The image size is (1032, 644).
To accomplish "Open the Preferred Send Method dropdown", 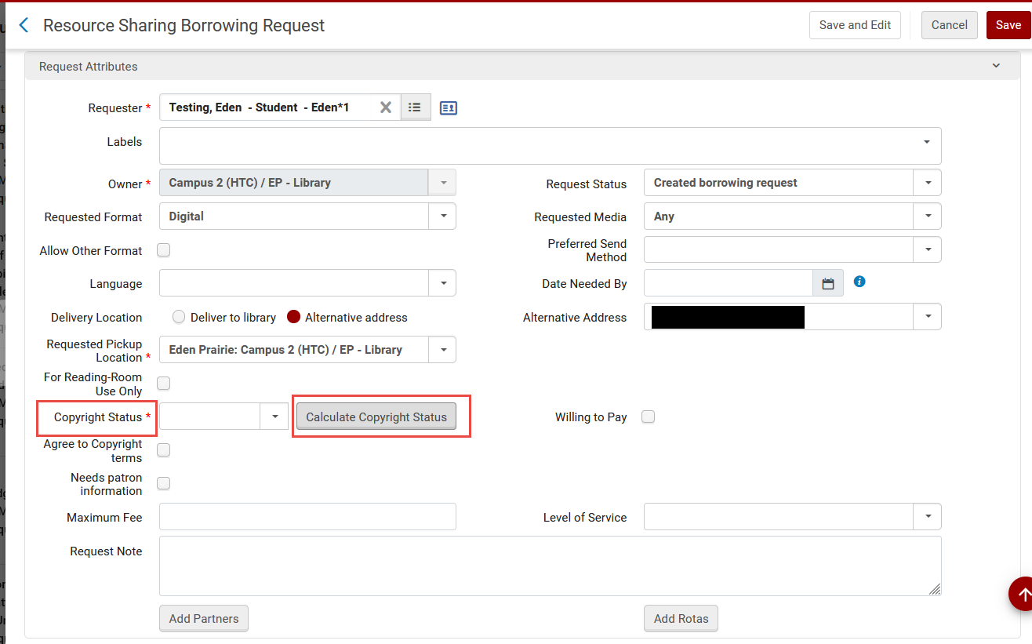I will pos(928,249).
